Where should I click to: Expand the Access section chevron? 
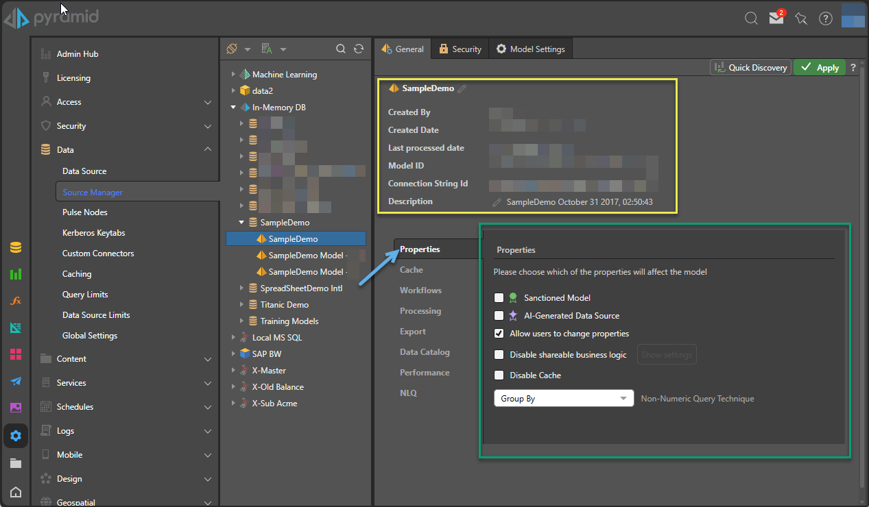tap(208, 102)
